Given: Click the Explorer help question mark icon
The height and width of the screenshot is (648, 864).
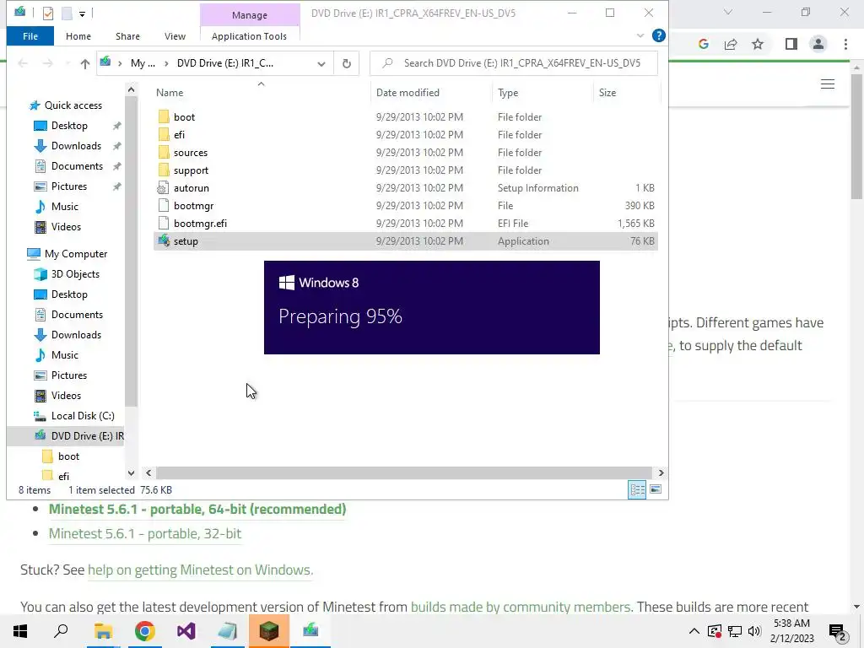Looking at the screenshot, I should pyautogui.click(x=658, y=35).
